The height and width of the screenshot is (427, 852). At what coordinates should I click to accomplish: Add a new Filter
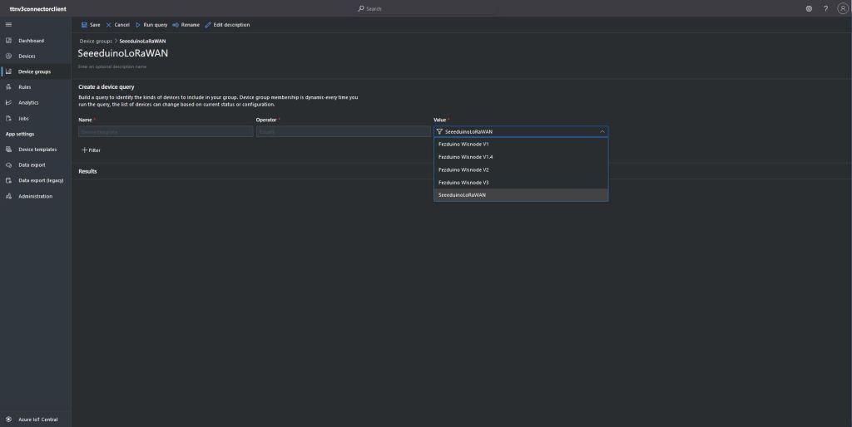(x=91, y=150)
